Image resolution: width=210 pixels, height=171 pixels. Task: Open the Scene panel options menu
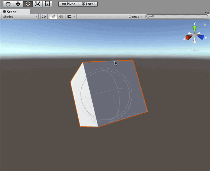click(207, 13)
